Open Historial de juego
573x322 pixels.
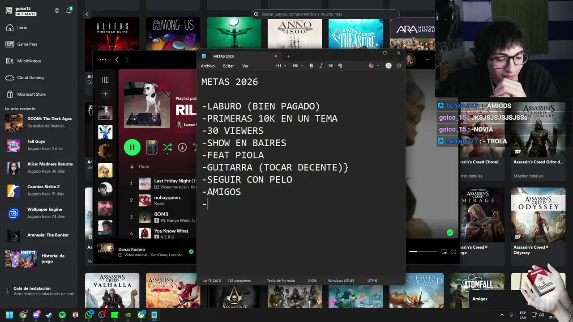click(38, 258)
